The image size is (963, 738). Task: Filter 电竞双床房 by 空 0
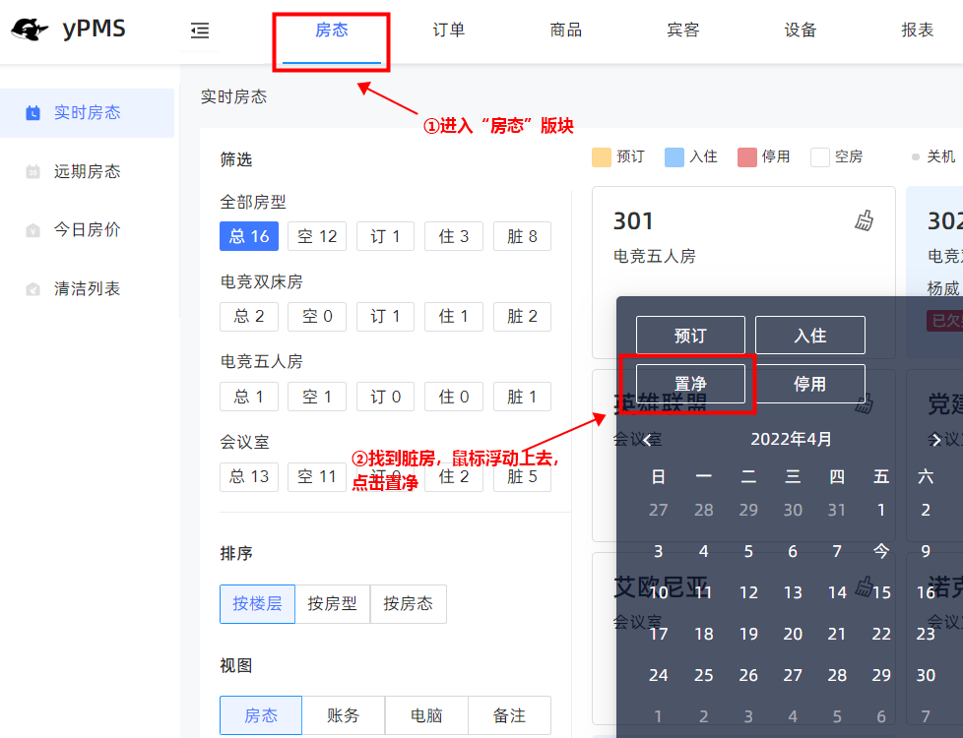click(x=317, y=316)
